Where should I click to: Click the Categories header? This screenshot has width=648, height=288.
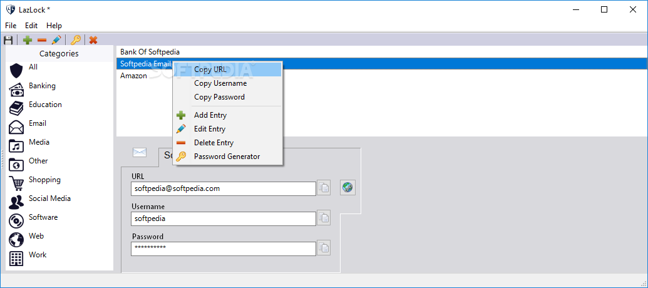[59, 54]
